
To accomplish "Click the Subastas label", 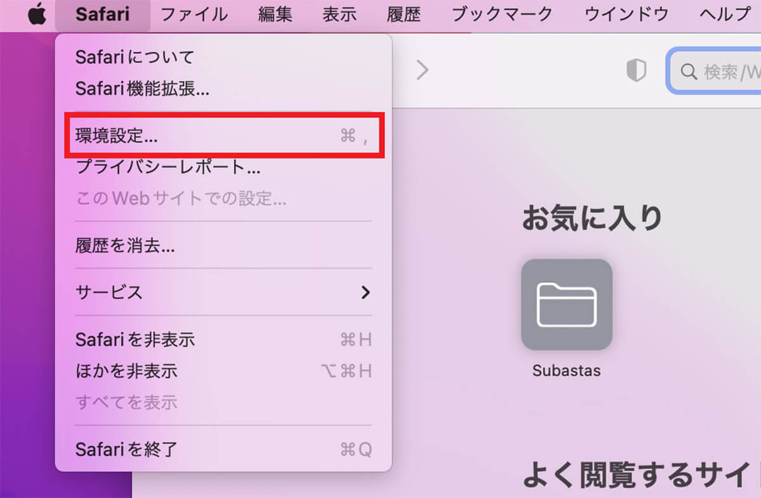I will click(566, 371).
